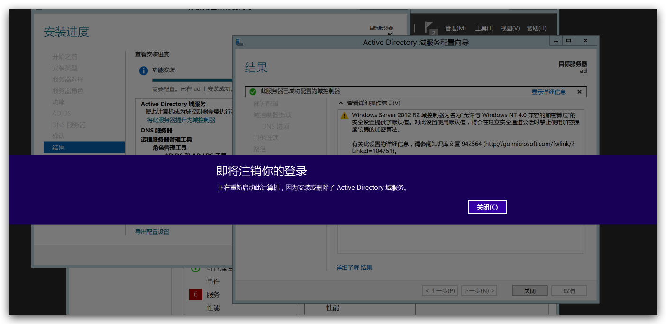Image resolution: width=666 pixels, height=324 pixels.
Task: Open the 详细了解 结果 link
Action: tap(354, 268)
